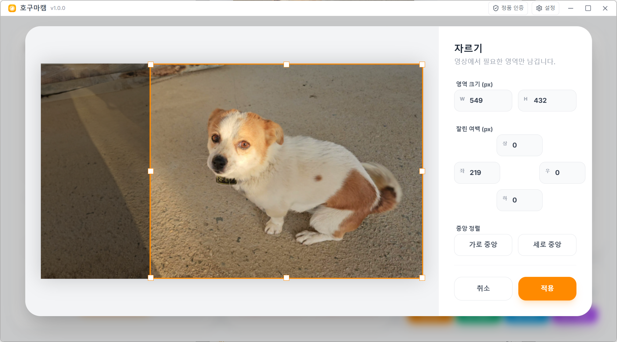Click the left-middle crop handle

click(151, 171)
